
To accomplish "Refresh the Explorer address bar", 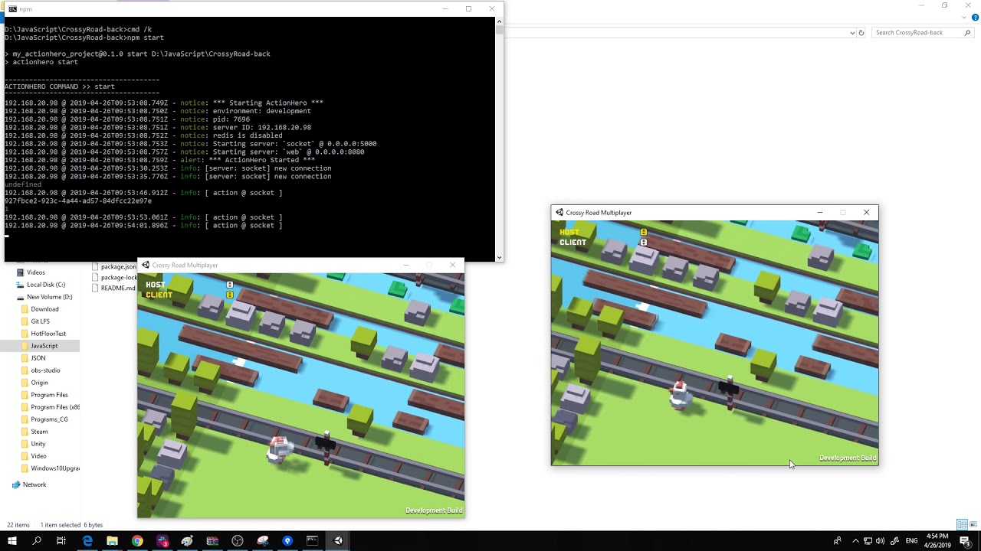I will [x=861, y=33].
